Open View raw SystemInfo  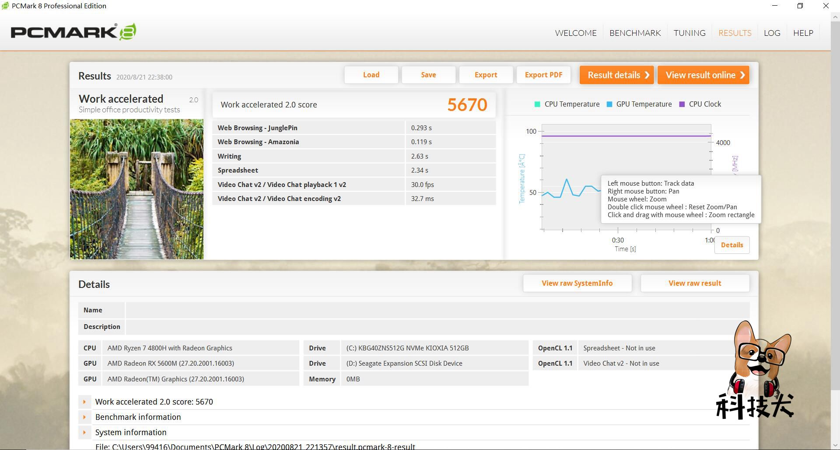577,284
